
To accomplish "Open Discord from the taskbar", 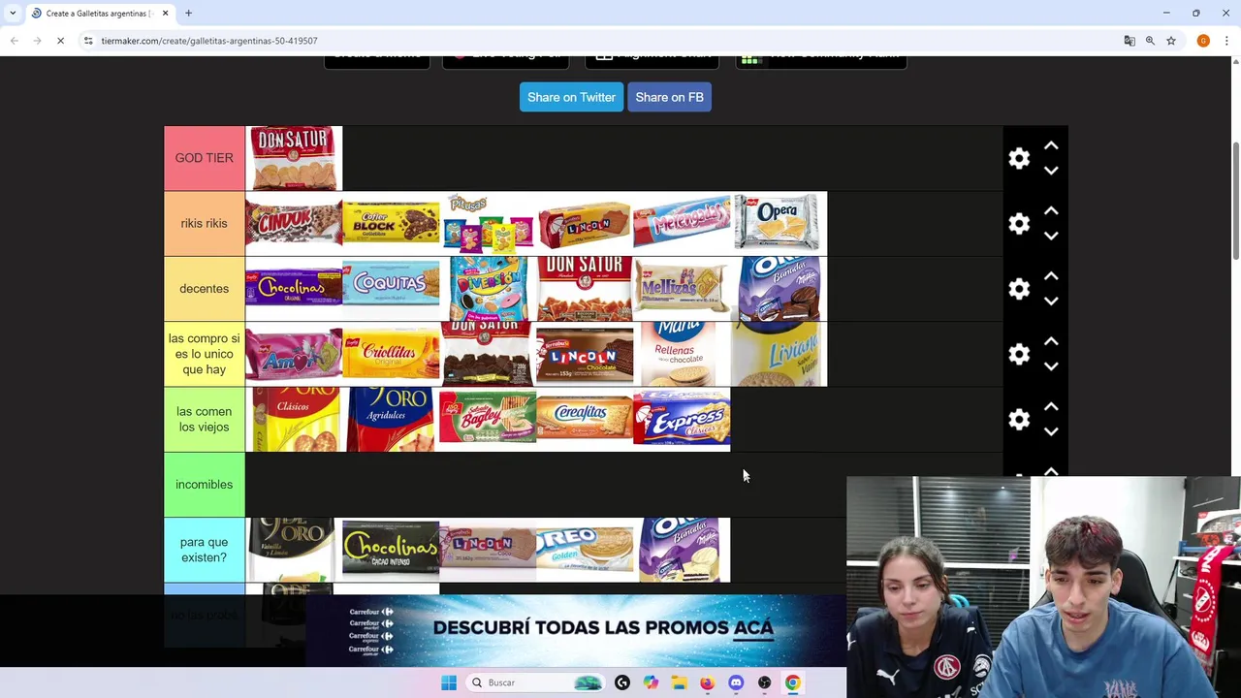I will pyautogui.click(x=736, y=682).
